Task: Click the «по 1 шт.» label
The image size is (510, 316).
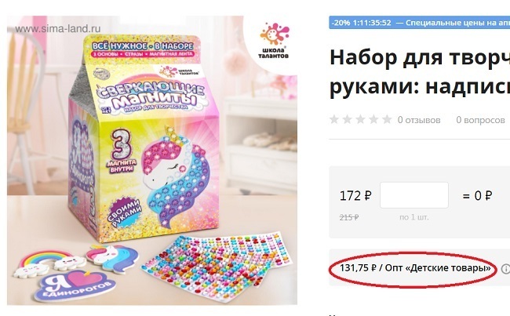Action: pos(414,217)
